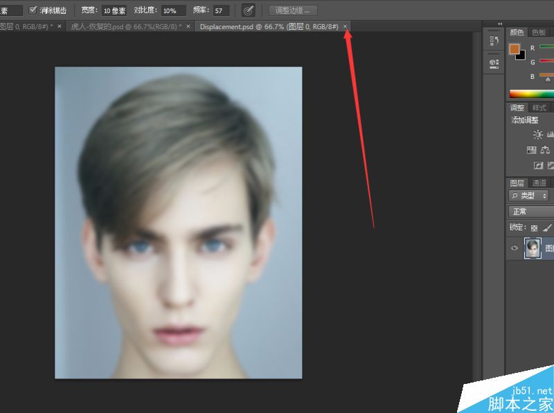554x413 pixels.
Task: Click the G channel color slider
Action: 546,61
